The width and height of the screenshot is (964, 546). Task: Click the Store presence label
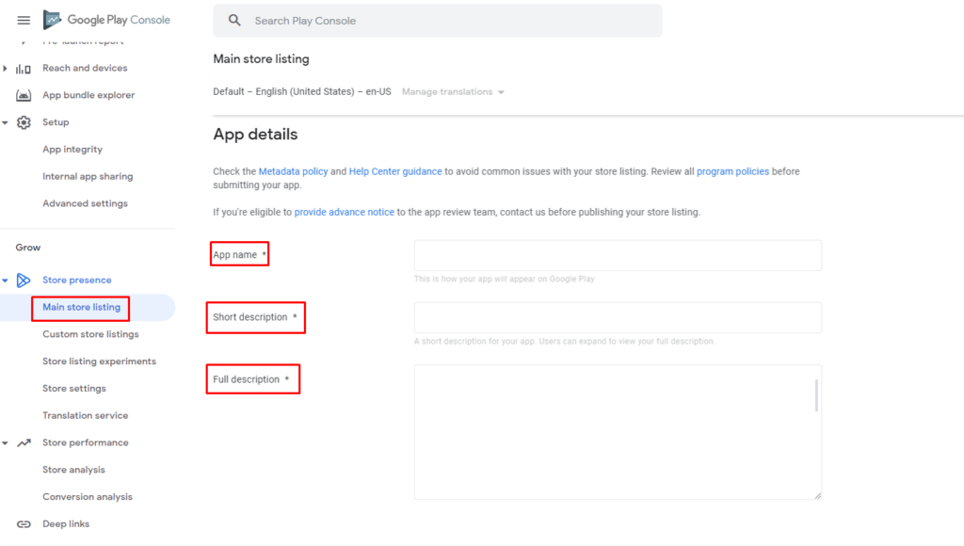coord(77,281)
